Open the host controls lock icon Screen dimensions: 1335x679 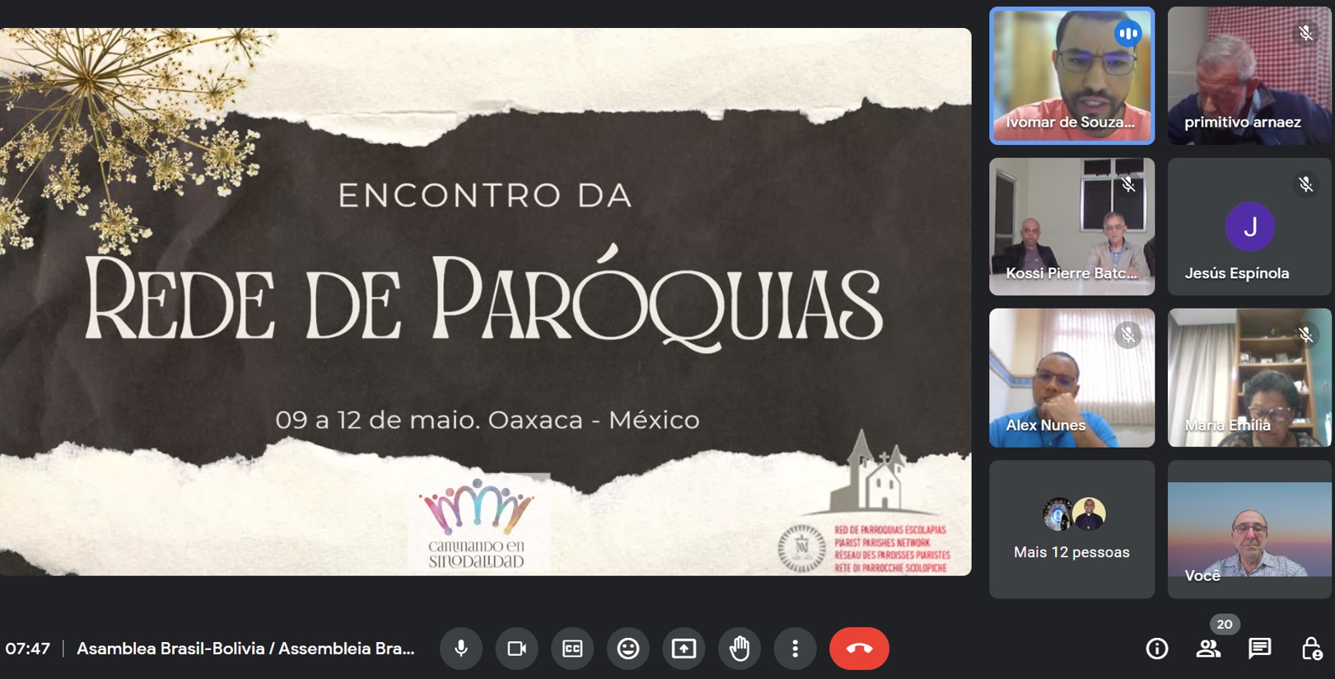[1311, 649]
